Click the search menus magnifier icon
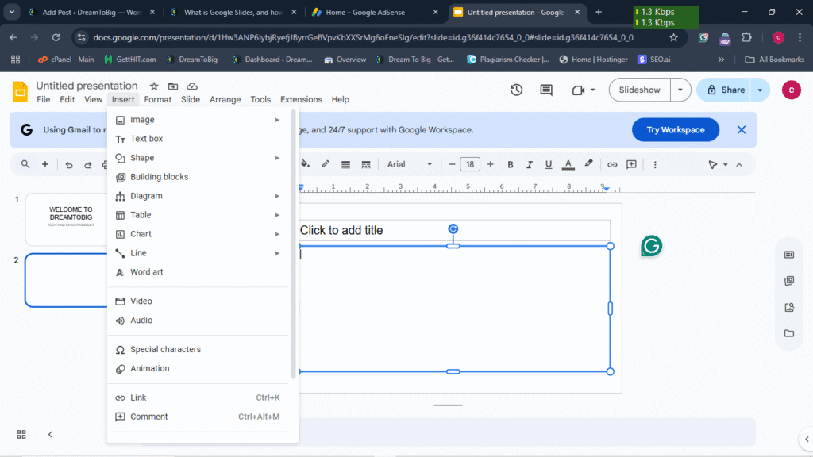 coord(25,164)
